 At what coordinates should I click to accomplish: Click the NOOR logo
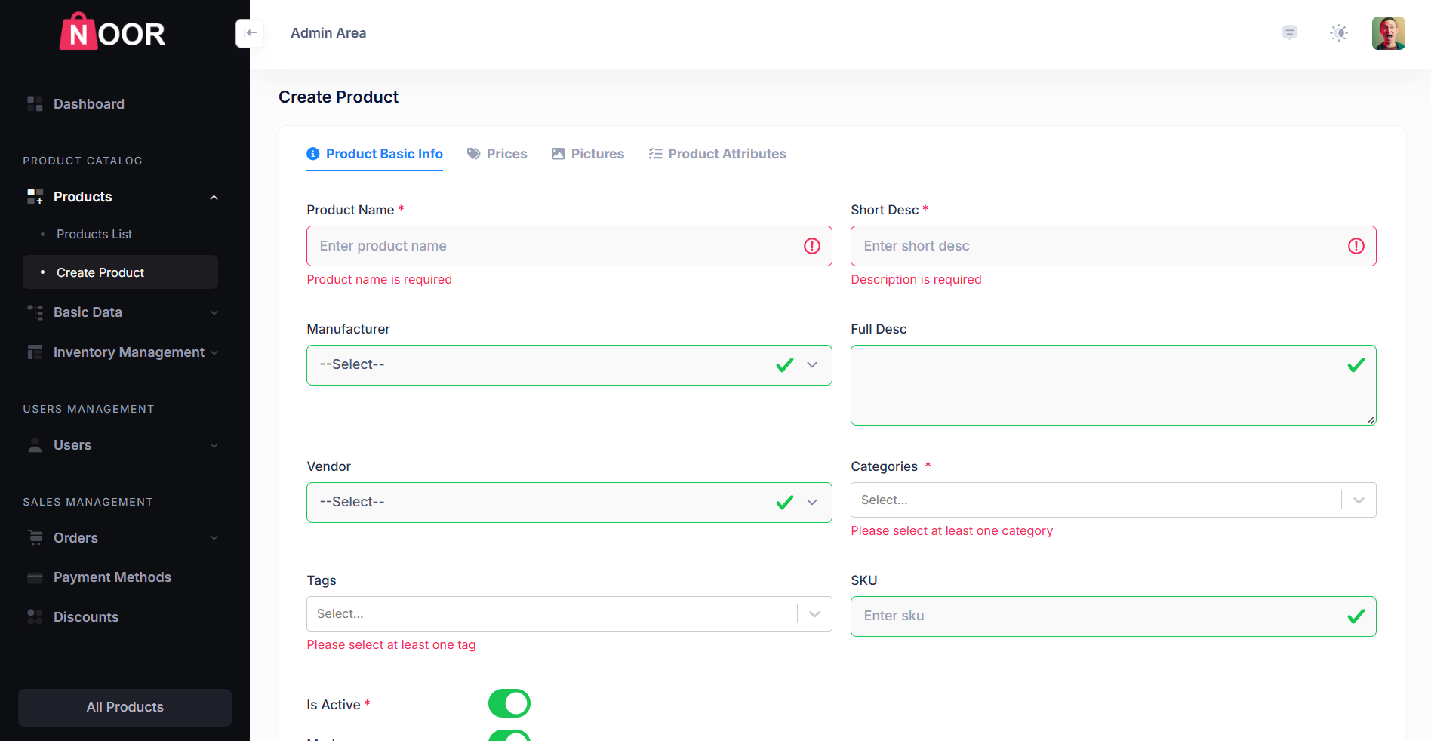coord(113,33)
